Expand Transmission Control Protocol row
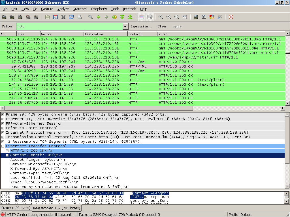Viewport: 290px width, 217px height. pyautogui.click(x=3, y=137)
